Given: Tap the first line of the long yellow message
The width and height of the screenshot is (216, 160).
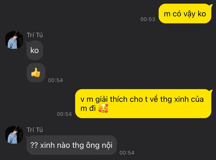Looking at the screenshot, I should (x=142, y=99).
